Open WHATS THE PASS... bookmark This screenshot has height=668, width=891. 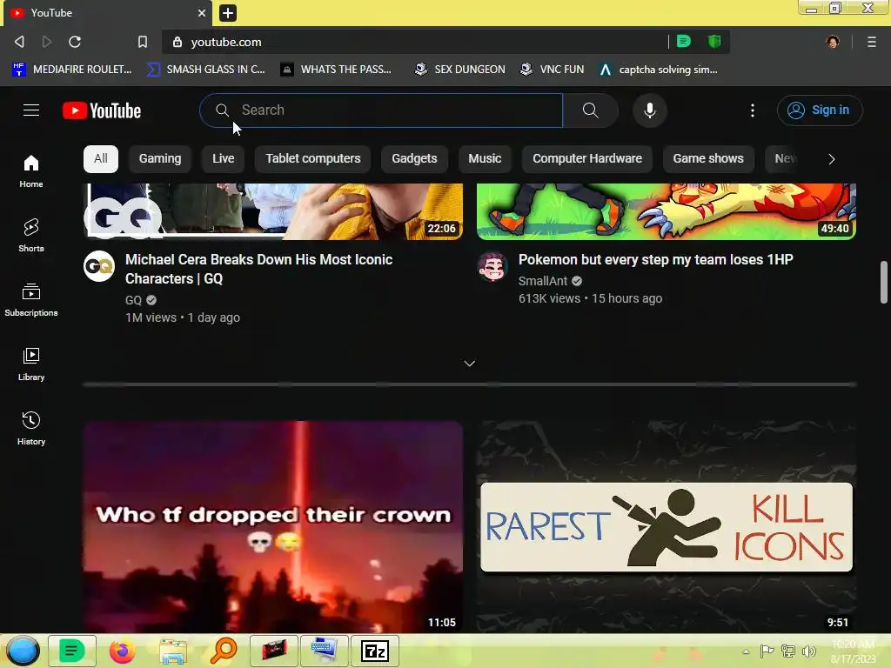(x=337, y=70)
